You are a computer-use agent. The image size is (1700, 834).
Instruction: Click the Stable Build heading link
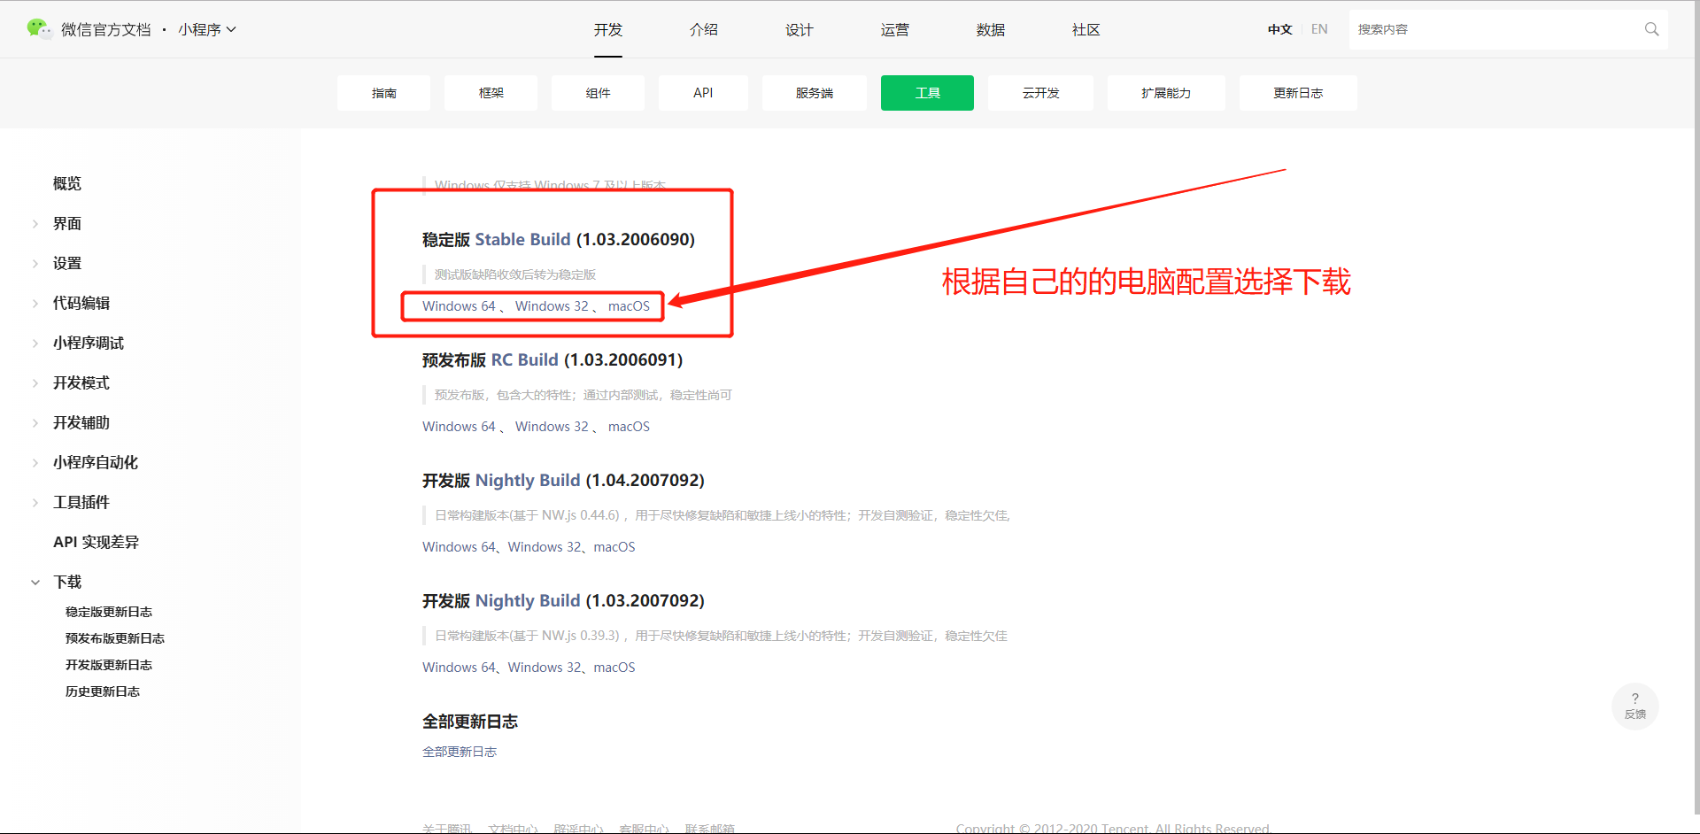click(522, 239)
